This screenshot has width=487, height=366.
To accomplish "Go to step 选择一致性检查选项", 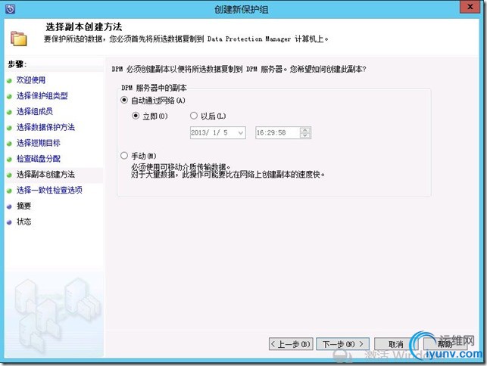I will [x=49, y=190].
